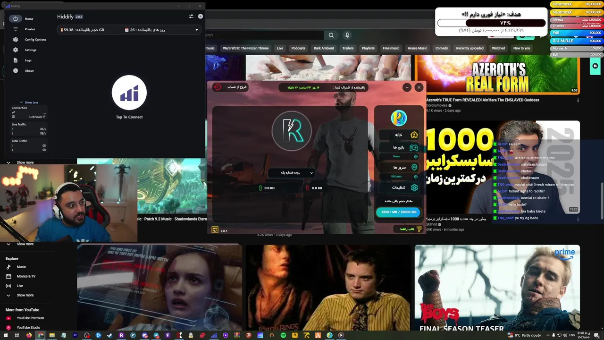Click version 2.0.1 icon in R VPN app
604x340 pixels.
(x=215, y=230)
